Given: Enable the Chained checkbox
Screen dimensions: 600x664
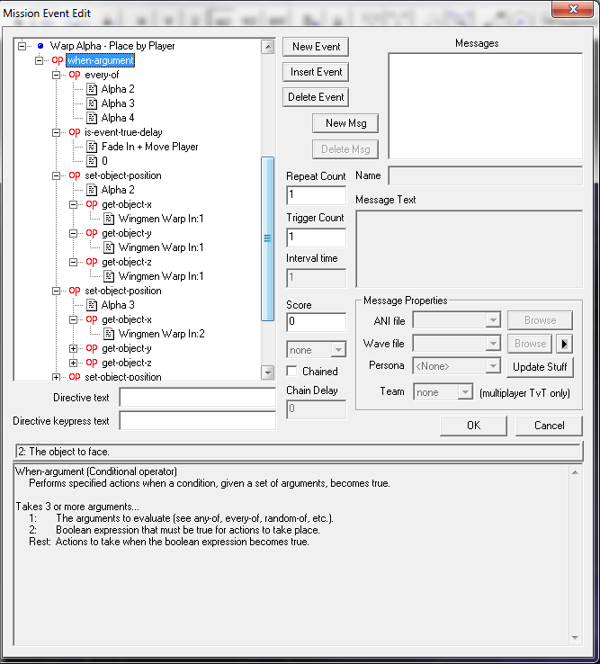Looking at the screenshot, I should [291, 371].
